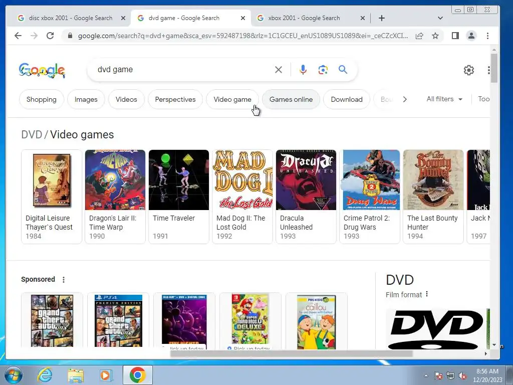Image resolution: width=513 pixels, height=385 pixels.
Task: Click the dvd game search field
Action: pyautogui.click(x=183, y=70)
